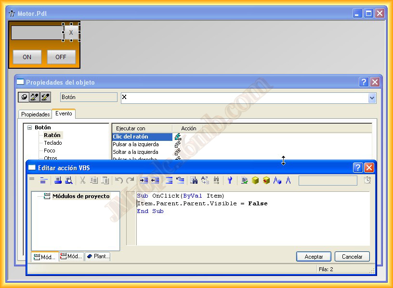Click the Outdent code icon in toolbar
This screenshot has height=288, width=393.
[155, 180]
